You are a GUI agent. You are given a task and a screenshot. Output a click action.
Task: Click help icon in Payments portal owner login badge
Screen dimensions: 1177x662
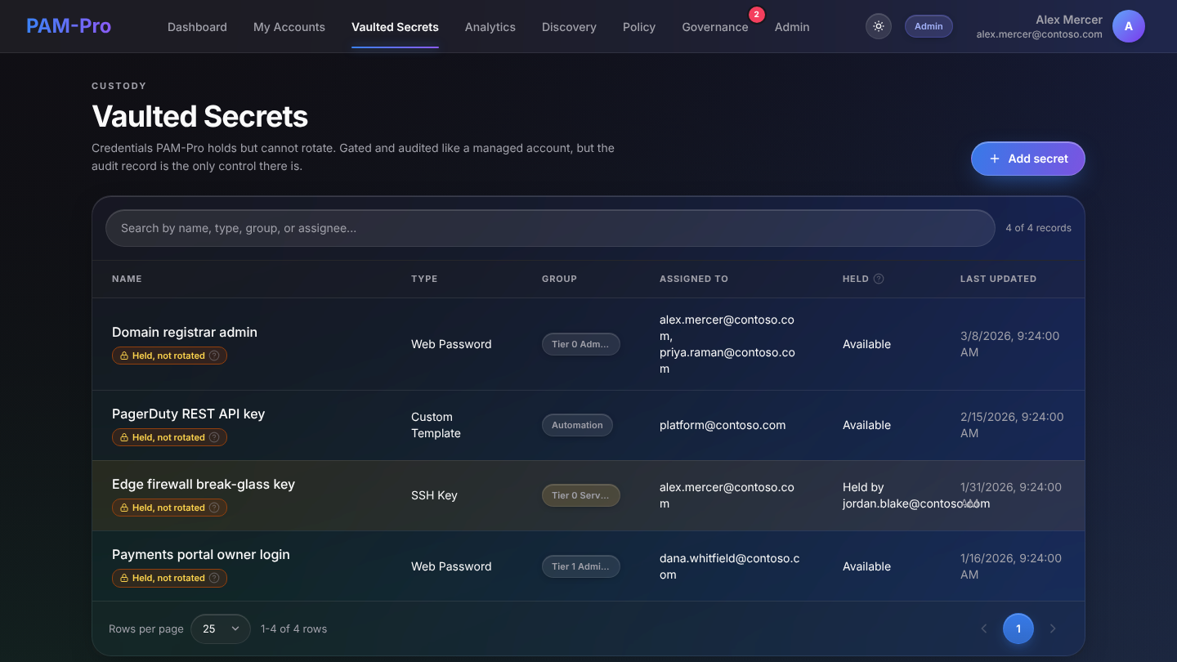pyautogui.click(x=214, y=578)
